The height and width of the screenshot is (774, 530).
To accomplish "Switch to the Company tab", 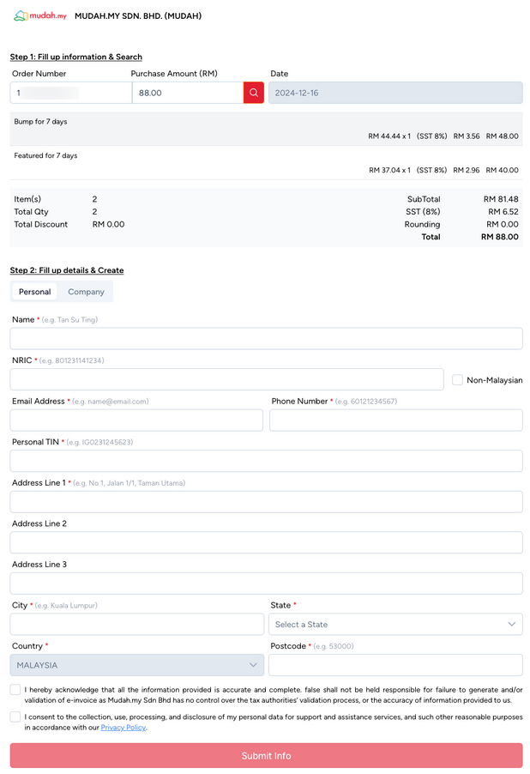I will [86, 292].
